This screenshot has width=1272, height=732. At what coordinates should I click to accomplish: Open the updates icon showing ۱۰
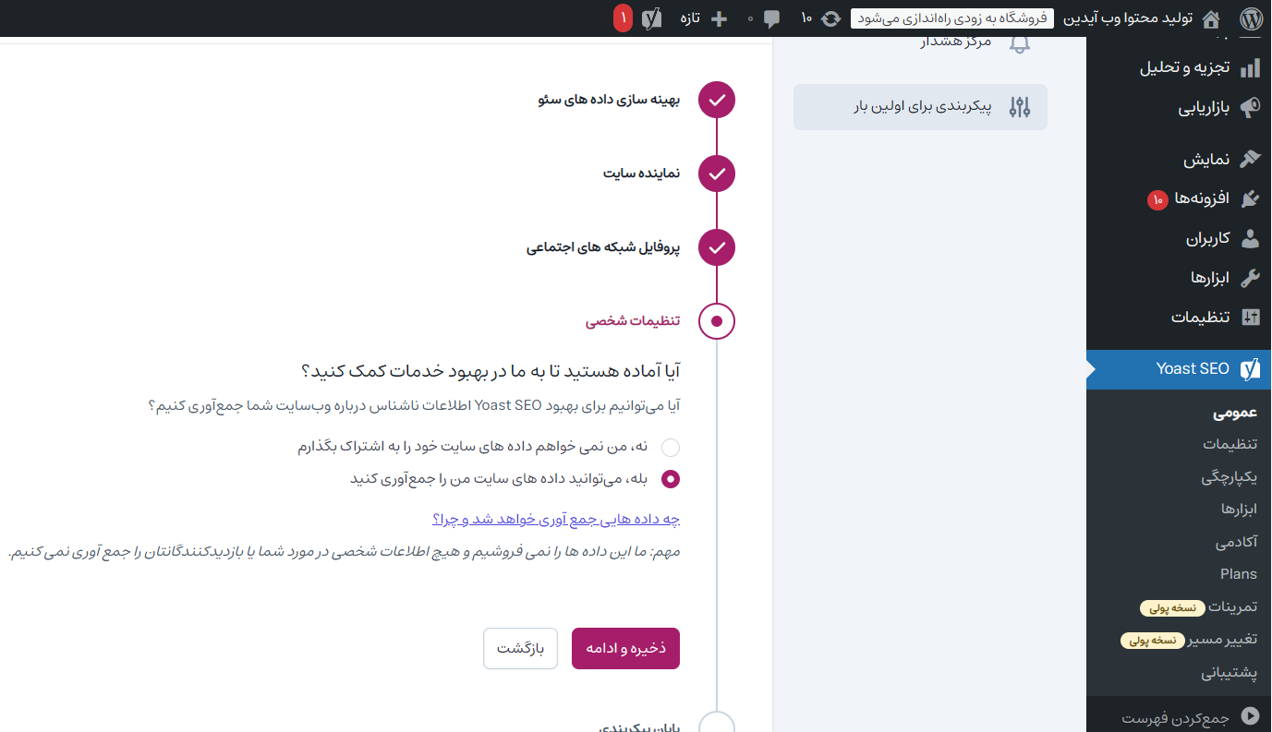coord(830,18)
